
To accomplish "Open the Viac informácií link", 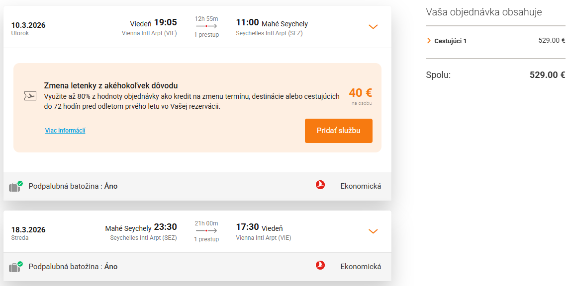I will click(65, 131).
